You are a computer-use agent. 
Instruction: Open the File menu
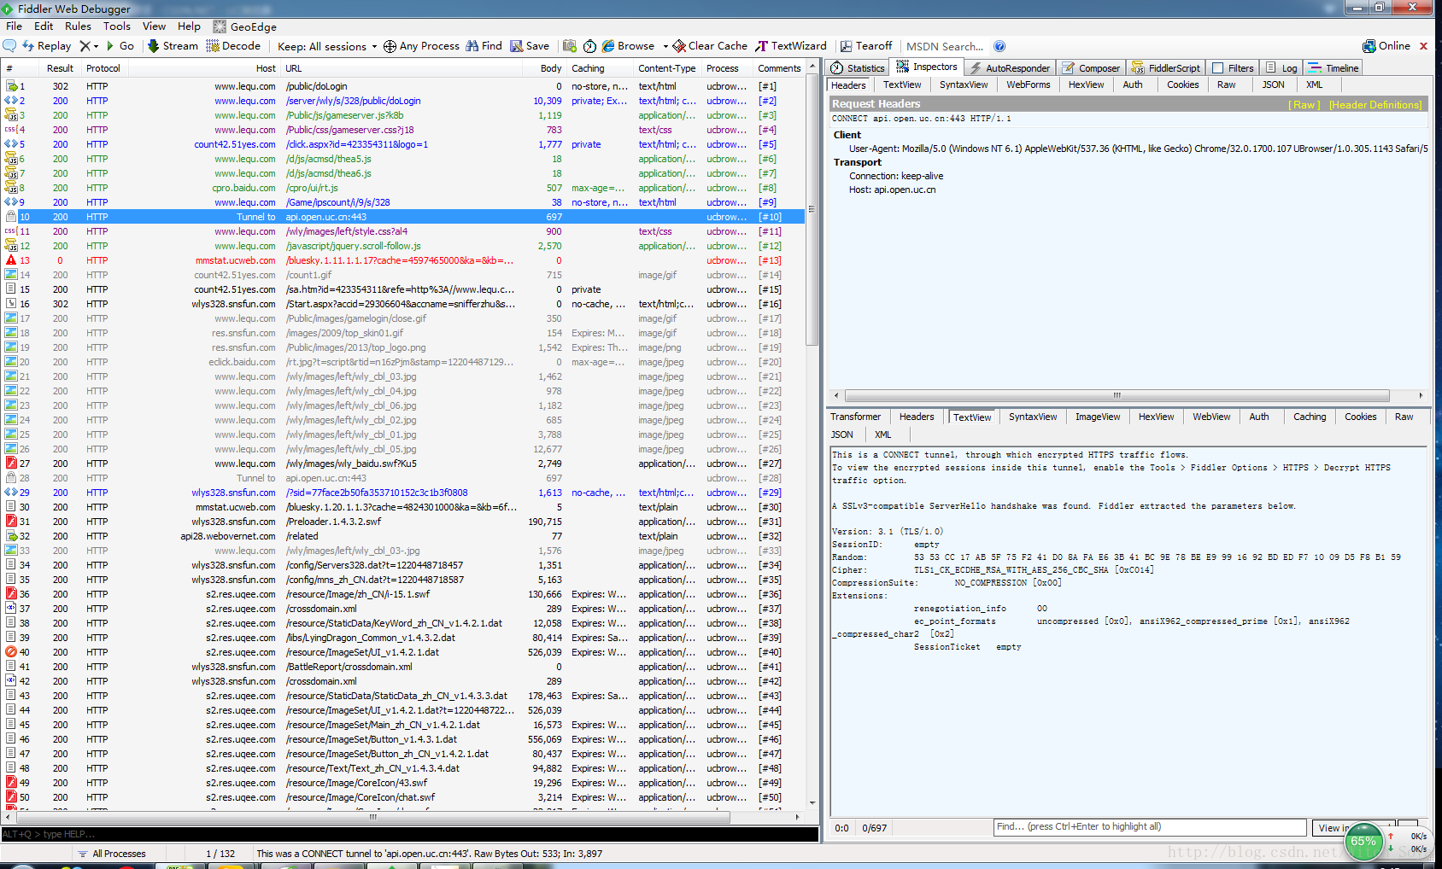pos(14,26)
